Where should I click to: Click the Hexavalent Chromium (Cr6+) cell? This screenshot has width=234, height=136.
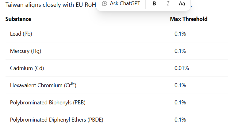coord(43,85)
